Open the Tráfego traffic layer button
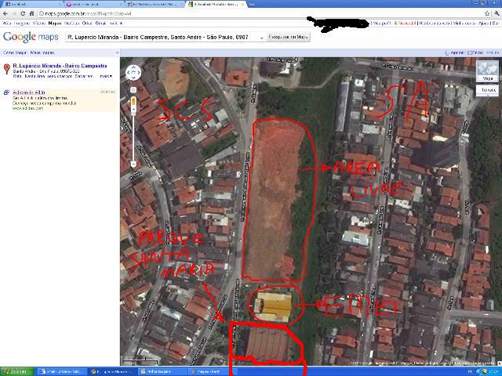Viewport: 502px width, 376px height. click(x=487, y=90)
